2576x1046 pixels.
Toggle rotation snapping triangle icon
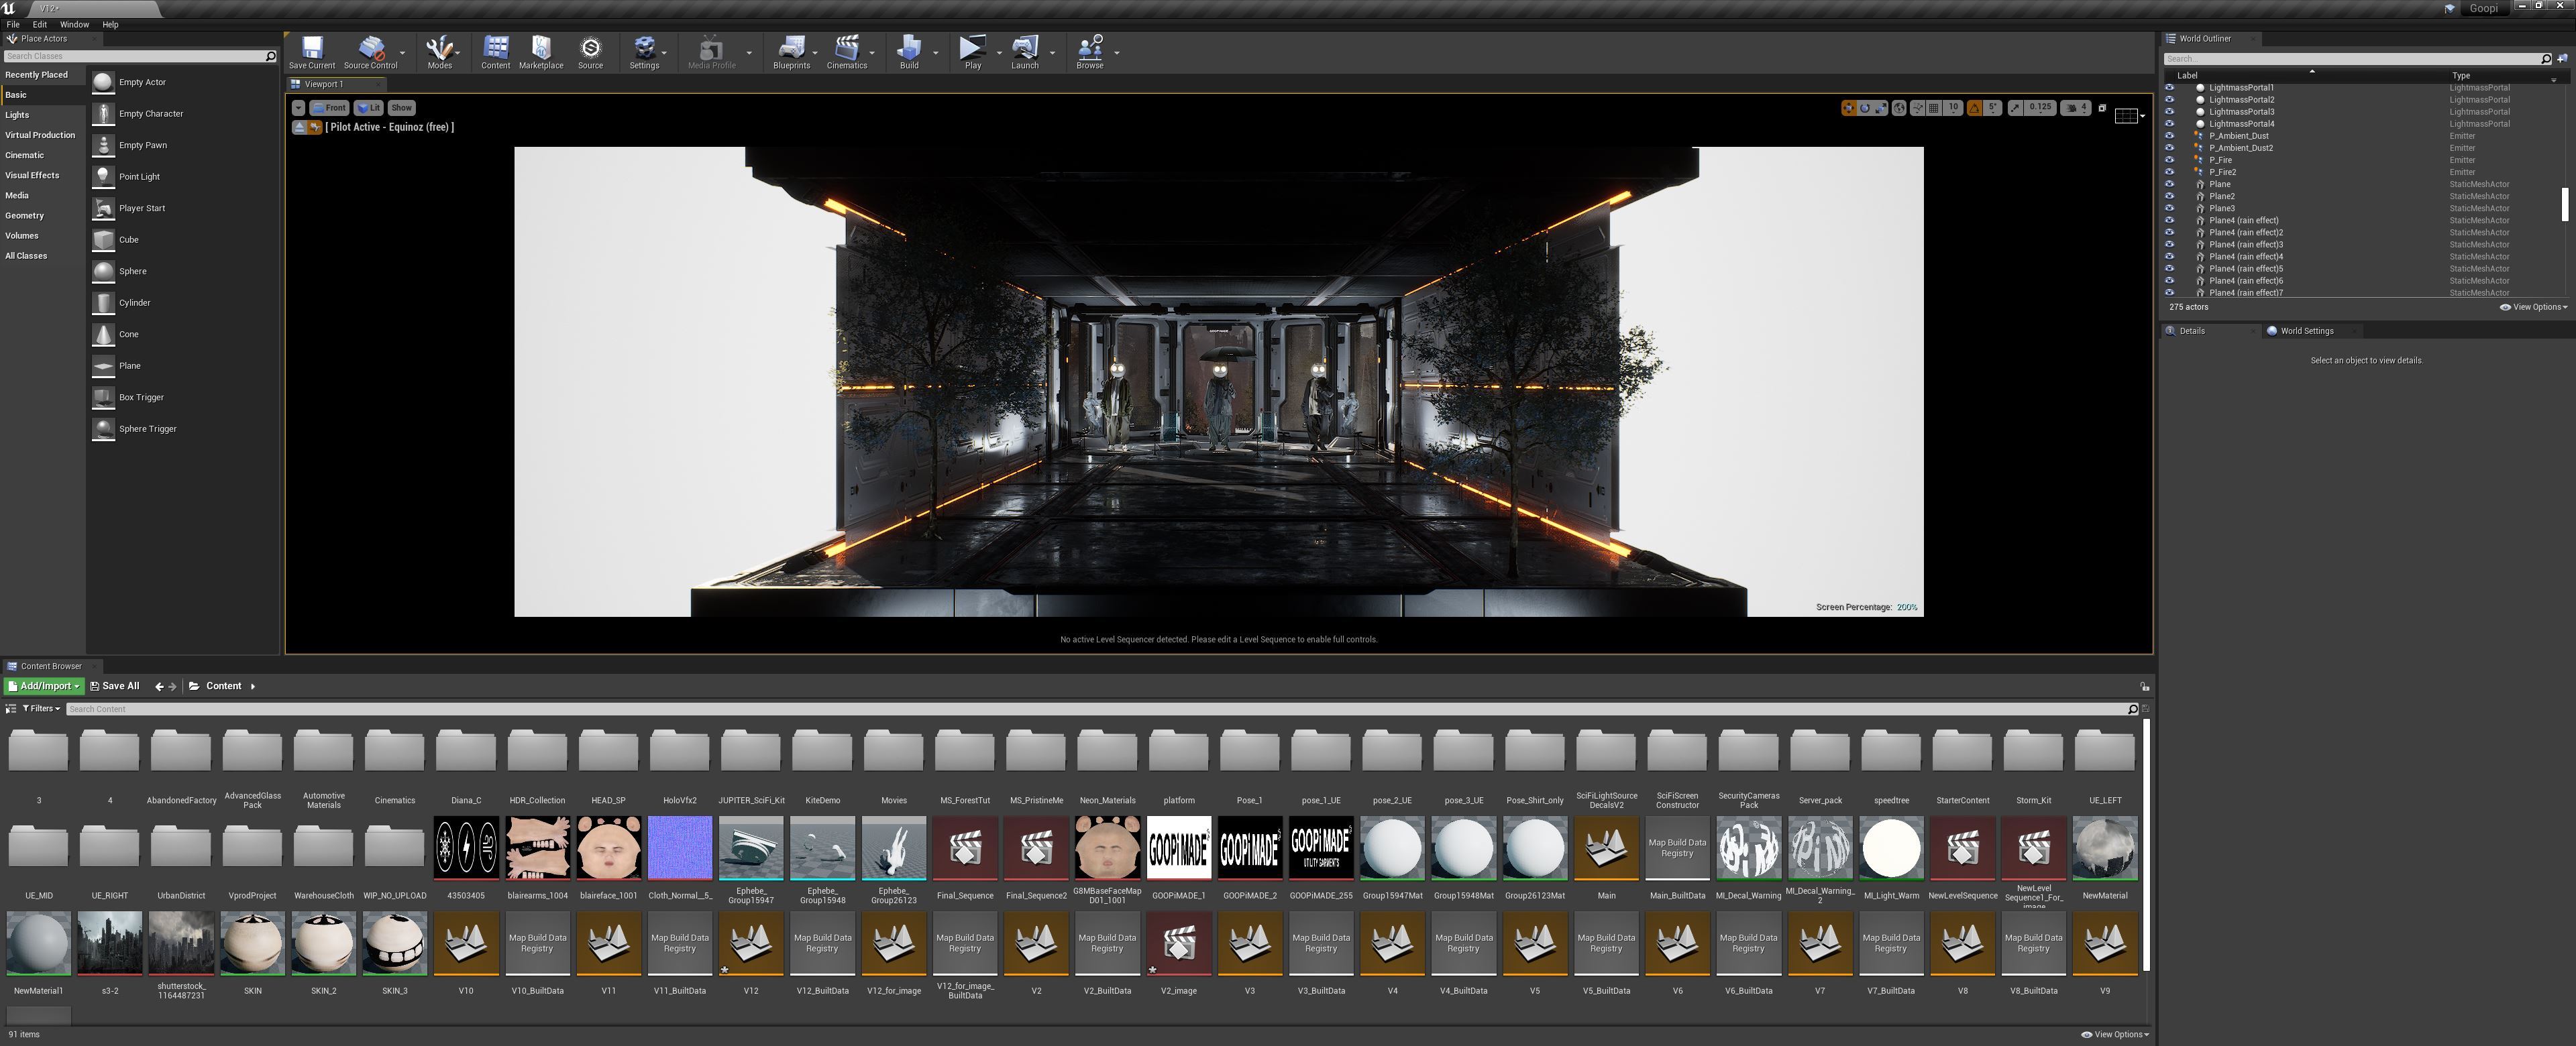point(1975,108)
